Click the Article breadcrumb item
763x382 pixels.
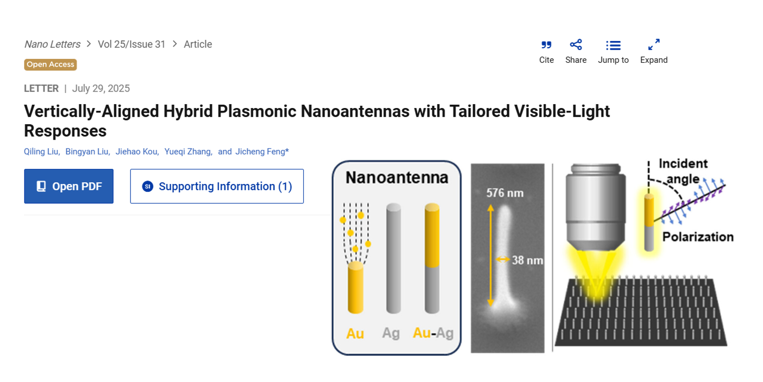(x=198, y=44)
